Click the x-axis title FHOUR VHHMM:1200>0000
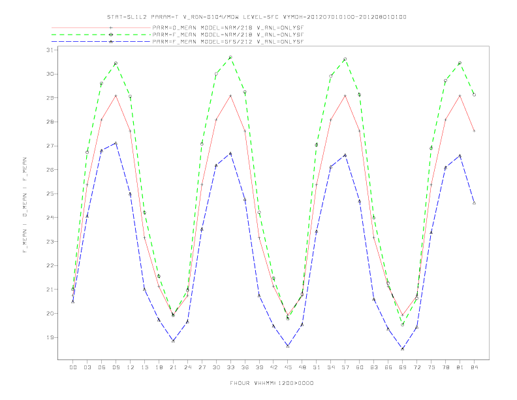The width and height of the screenshot is (517, 400). point(272,383)
